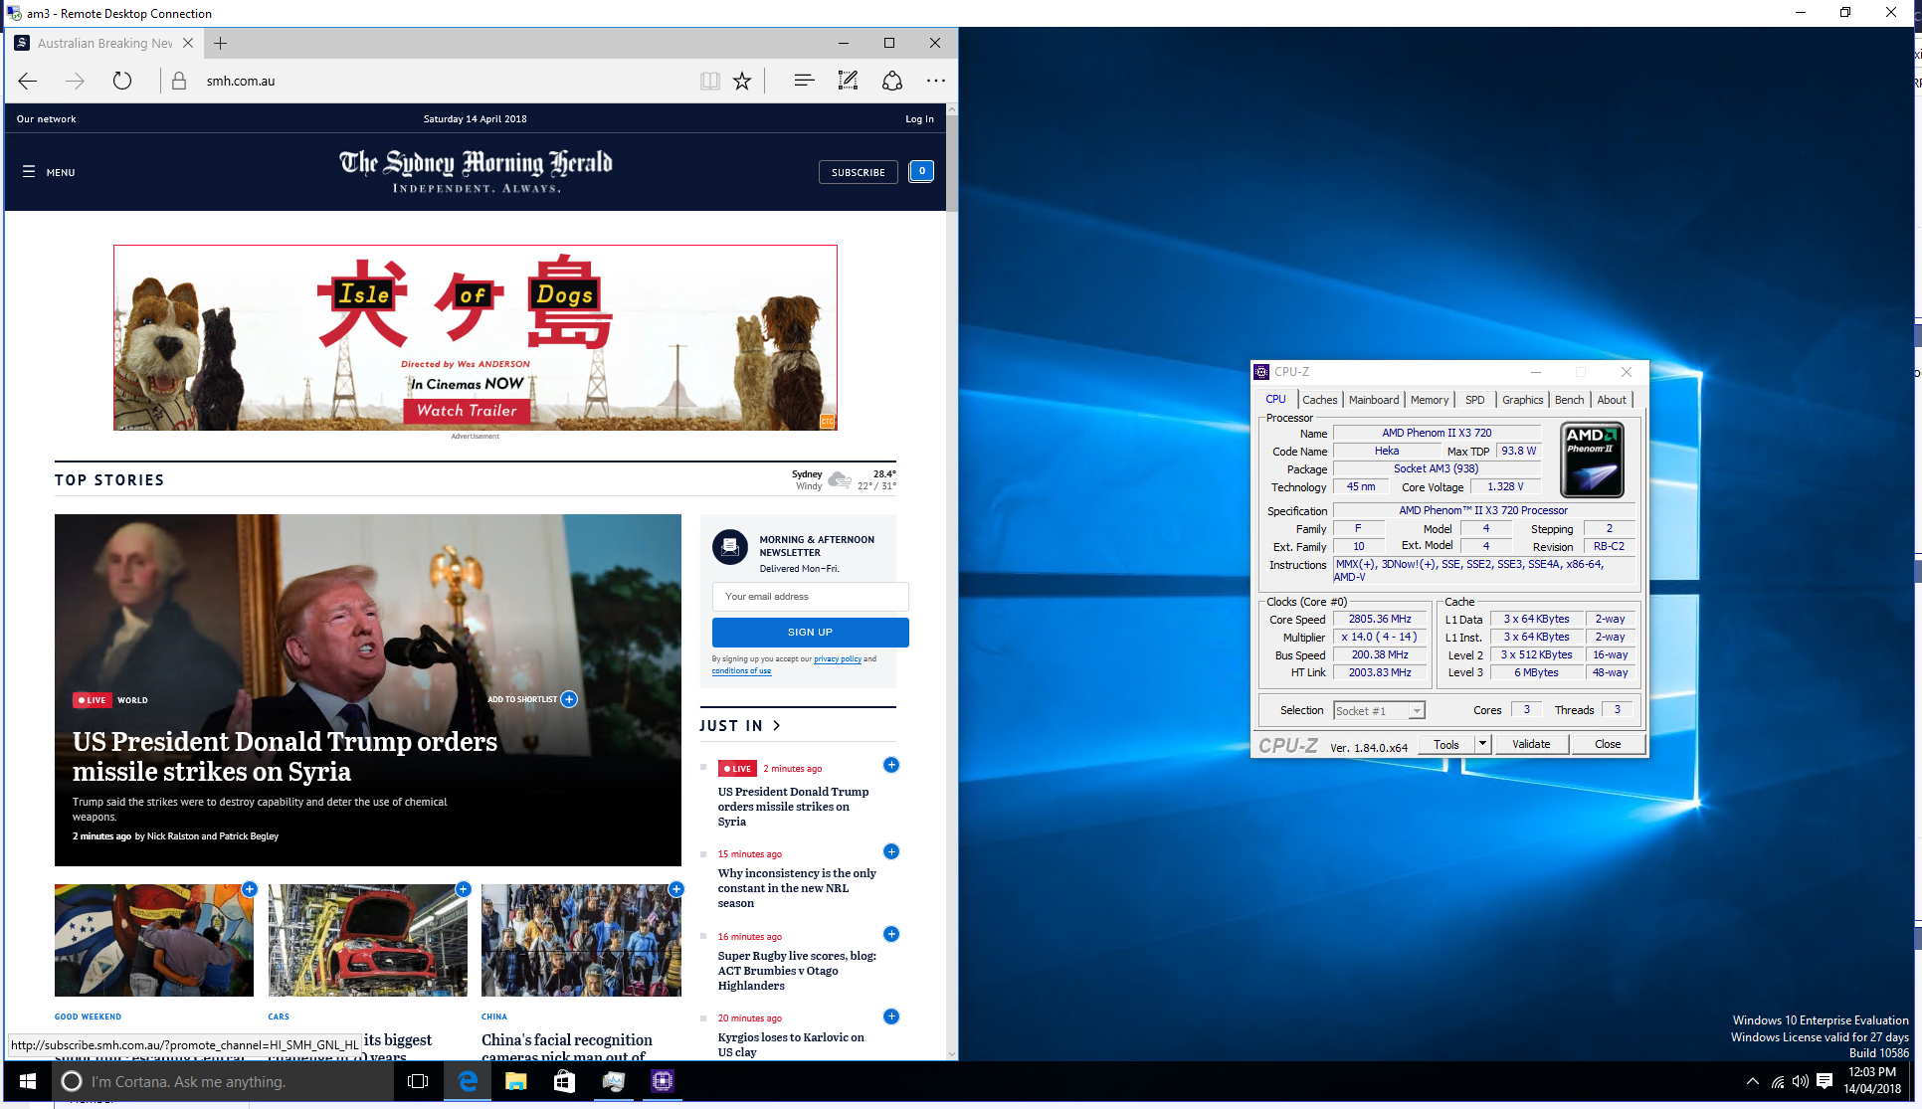The height and width of the screenshot is (1109, 1922).
Task: Click the volume speaker tray icon
Action: (1801, 1081)
